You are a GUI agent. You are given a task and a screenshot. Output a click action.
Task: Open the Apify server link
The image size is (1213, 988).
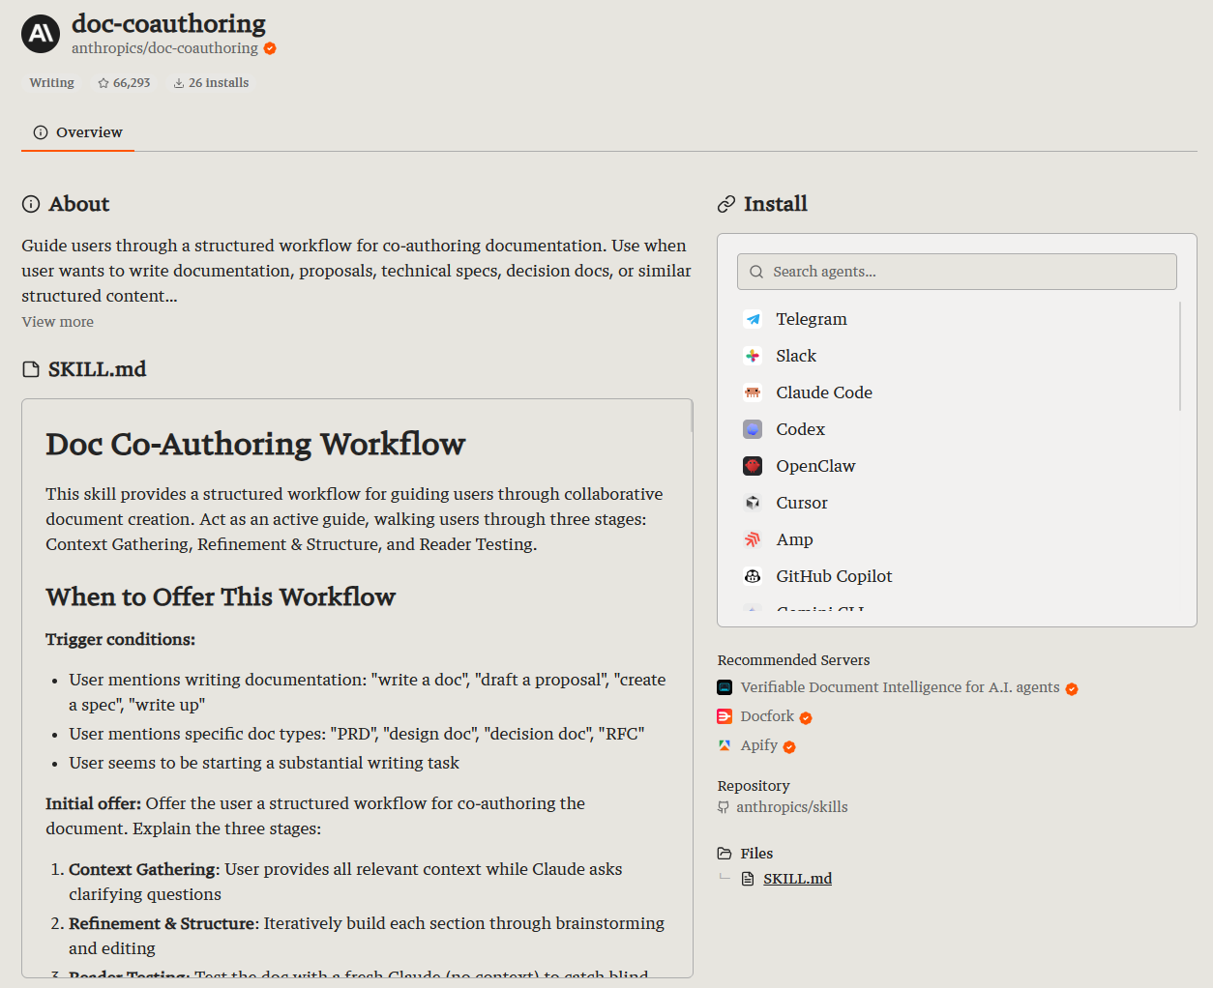point(759,745)
